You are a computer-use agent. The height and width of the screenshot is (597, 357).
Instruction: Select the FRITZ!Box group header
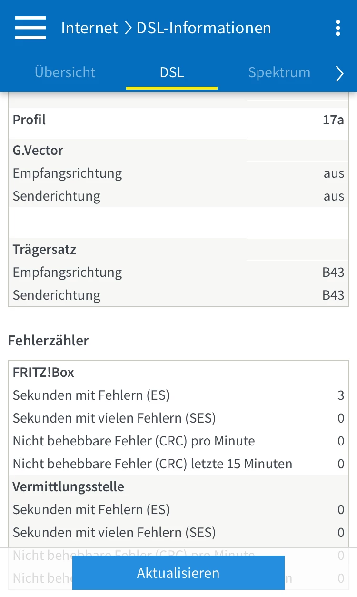click(x=43, y=372)
